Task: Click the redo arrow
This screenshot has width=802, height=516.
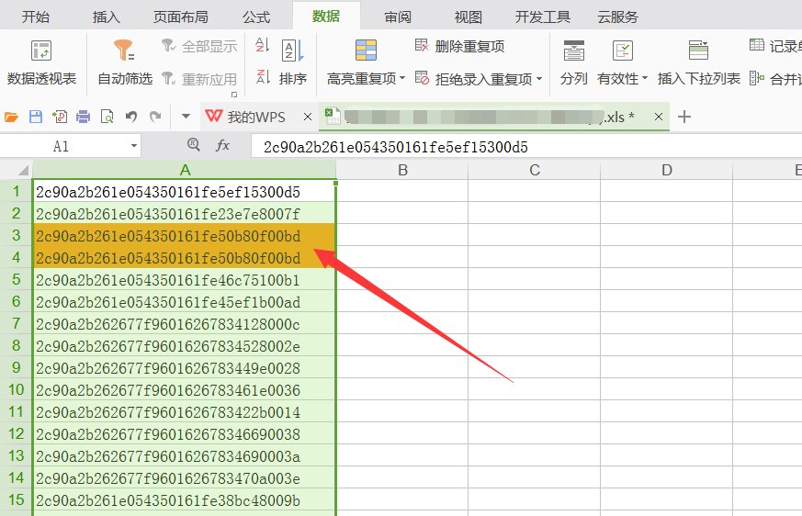Action: tap(155, 118)
